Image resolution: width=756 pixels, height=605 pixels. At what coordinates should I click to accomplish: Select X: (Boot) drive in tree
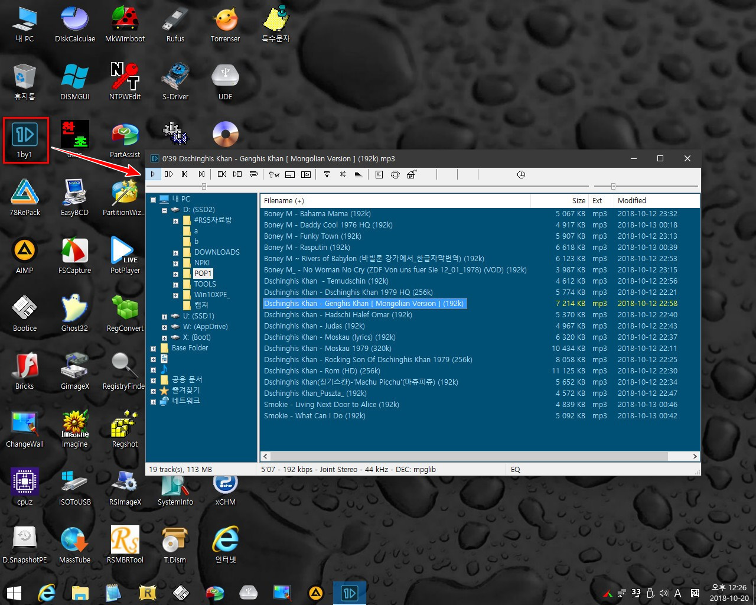(x=197, y=337)
